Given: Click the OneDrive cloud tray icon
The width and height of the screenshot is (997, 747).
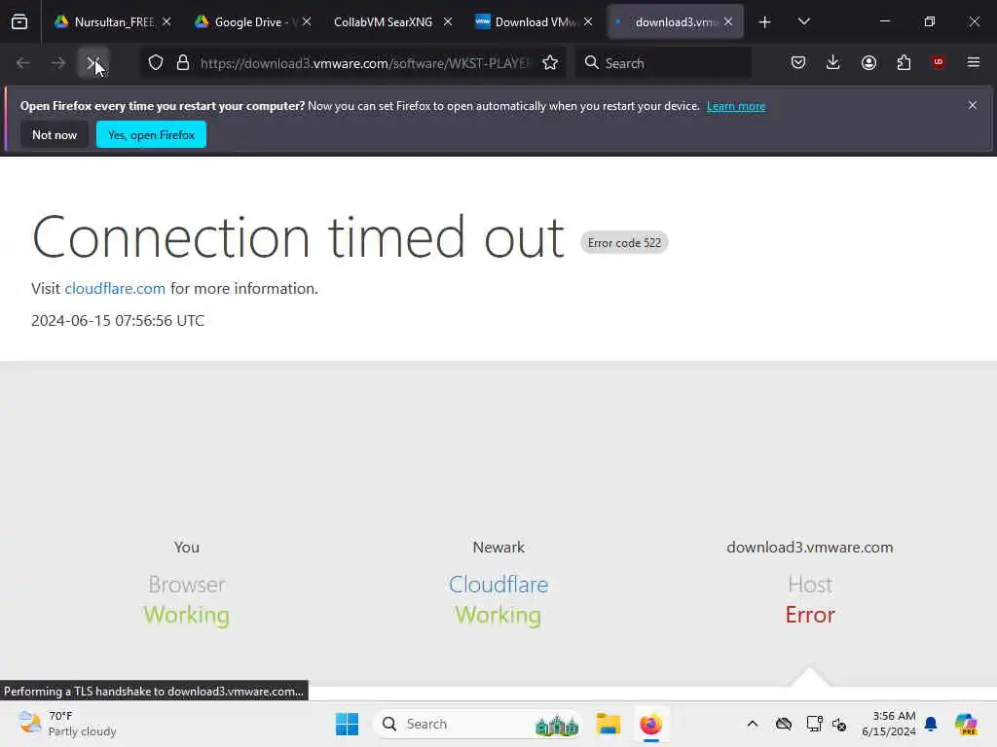Looking at the screenshot, I should click(784, 724).
